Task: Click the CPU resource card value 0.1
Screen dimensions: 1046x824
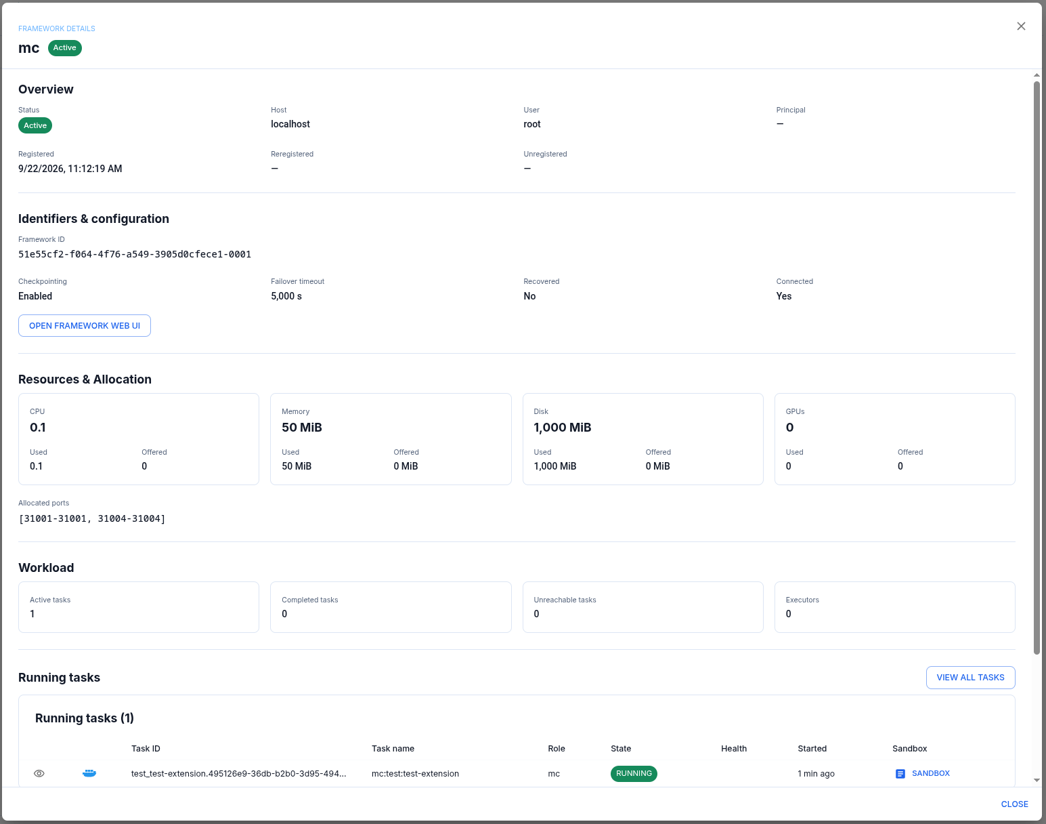Action: [38, 428]
